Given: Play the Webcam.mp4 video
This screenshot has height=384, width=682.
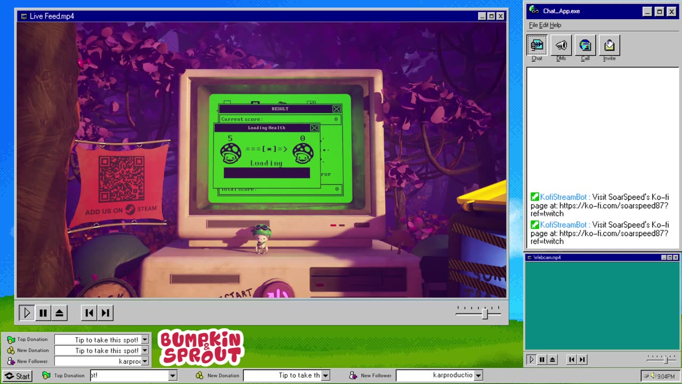Looking at the screenshot, I should 531,359.
